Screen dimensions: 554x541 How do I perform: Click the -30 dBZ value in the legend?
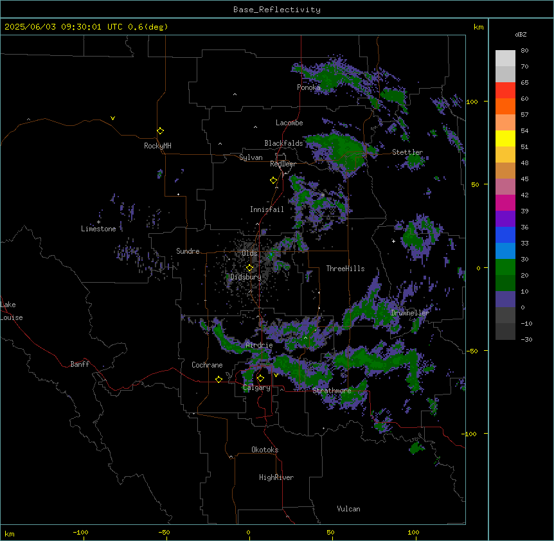(526, 339)
